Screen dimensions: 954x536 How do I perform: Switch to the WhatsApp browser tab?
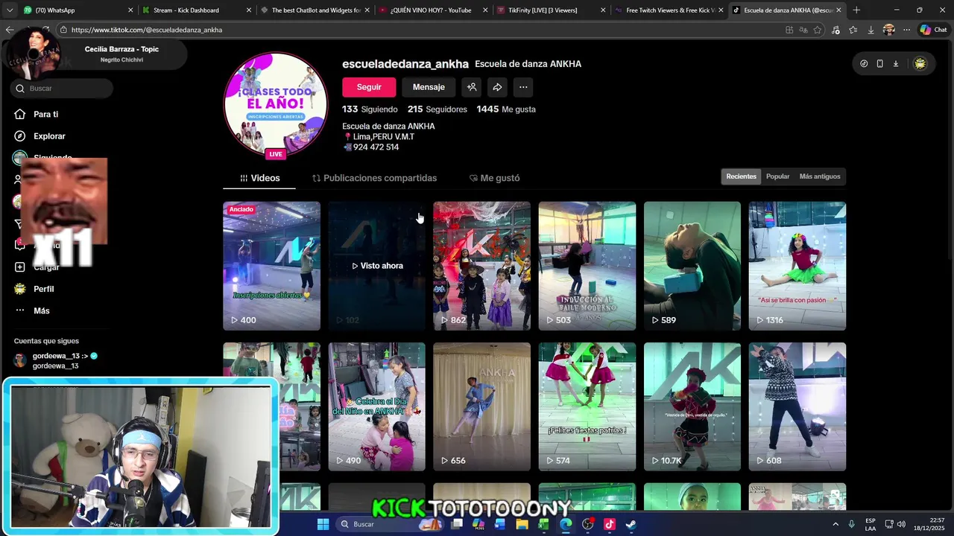(78, 10)
